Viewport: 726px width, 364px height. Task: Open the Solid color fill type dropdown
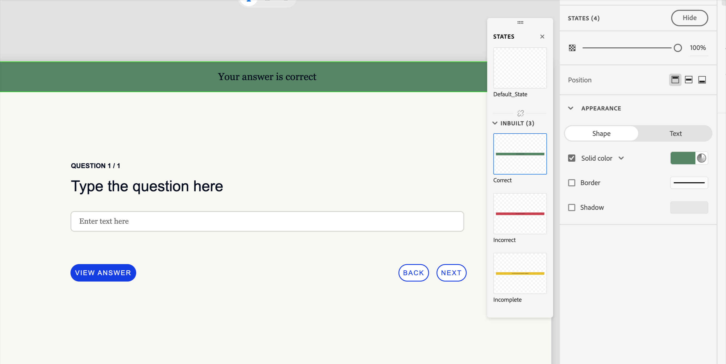click(x=621, y=158)
